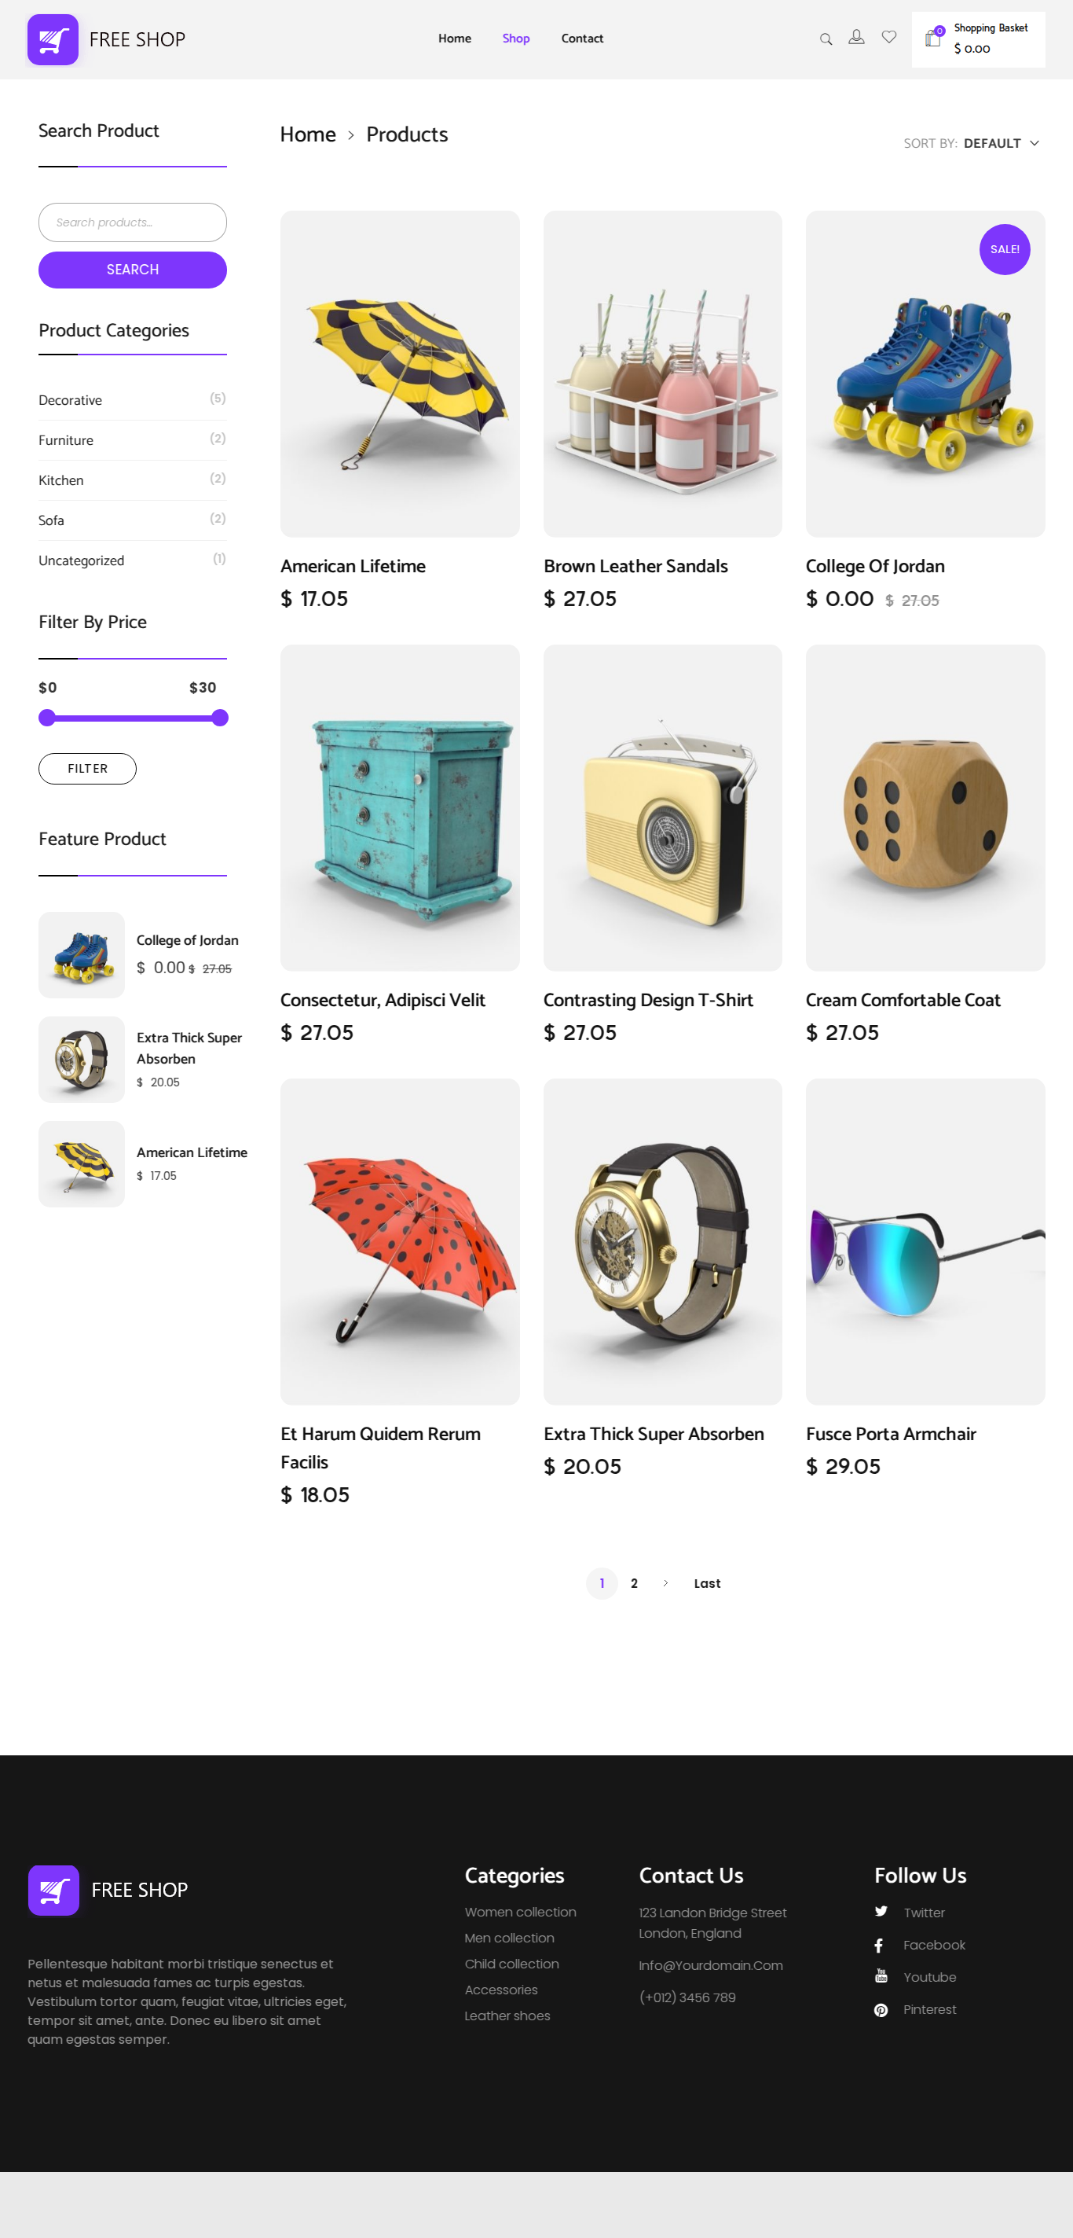Screen dimensions: 1073x2238
Task: Jump to the Last pagination link
Action: pos(708,1583)
